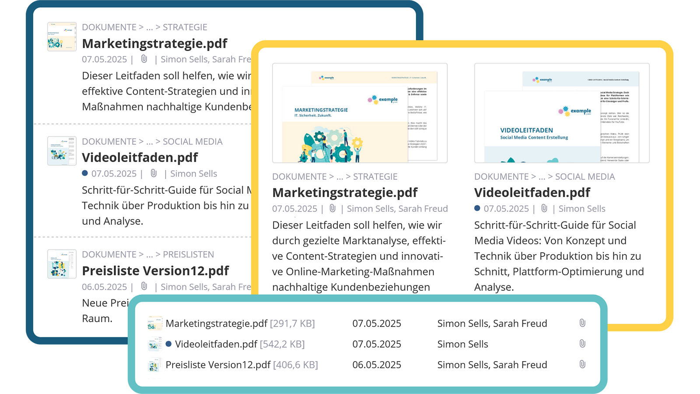Click date 06.05.2025 in table row

pos(377,365)
